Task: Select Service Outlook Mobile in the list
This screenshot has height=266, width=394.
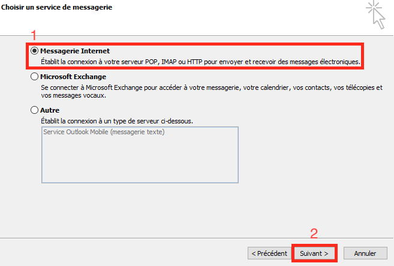Action: pyautogui.click(x=104, y=132)
